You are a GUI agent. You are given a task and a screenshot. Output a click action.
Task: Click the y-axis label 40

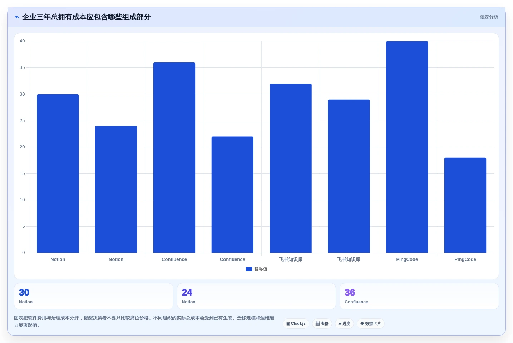click(22, 41)
